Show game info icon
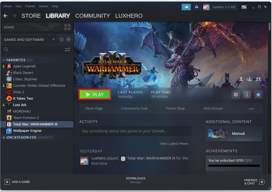 click(x=247, y=95)
